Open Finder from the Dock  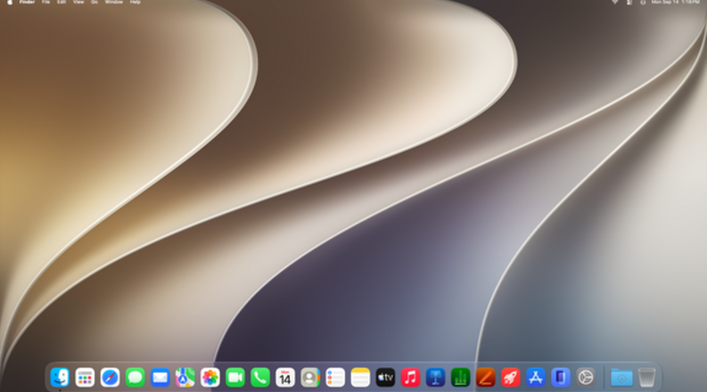60,377
